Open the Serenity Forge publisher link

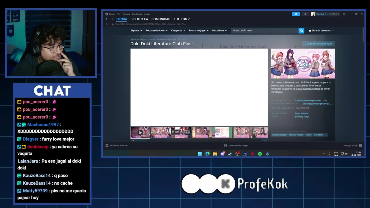(302, 117)
